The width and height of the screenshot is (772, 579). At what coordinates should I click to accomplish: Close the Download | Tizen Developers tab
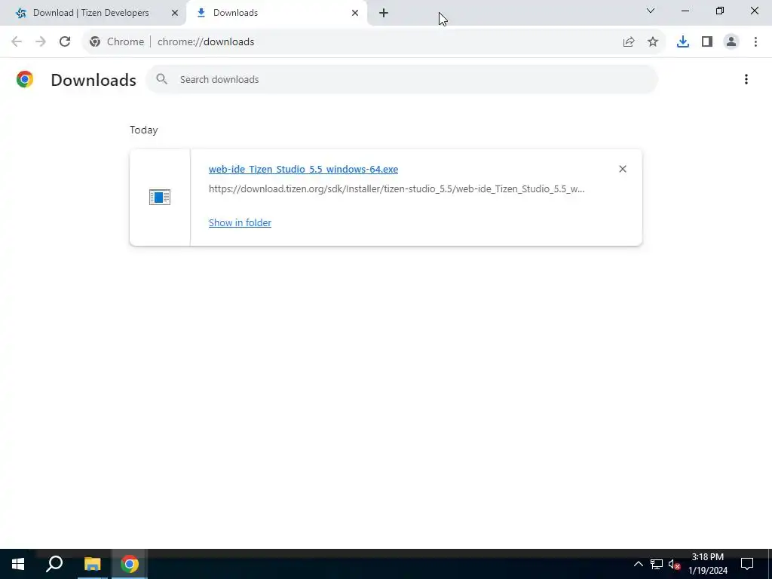(175, 13)
